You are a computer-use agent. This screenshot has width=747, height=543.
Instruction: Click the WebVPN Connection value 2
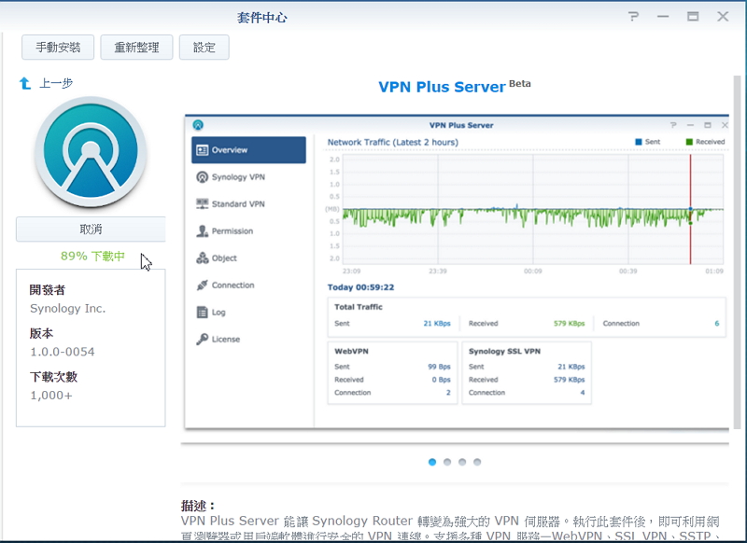(448, 393)
